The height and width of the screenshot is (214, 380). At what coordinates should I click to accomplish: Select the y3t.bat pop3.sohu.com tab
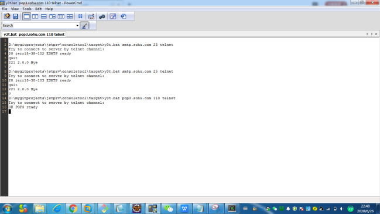click(x=34, y=34)
